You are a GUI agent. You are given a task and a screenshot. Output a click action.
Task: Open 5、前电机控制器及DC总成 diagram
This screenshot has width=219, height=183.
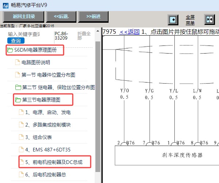pyautogui.click(x=54, y=162)
